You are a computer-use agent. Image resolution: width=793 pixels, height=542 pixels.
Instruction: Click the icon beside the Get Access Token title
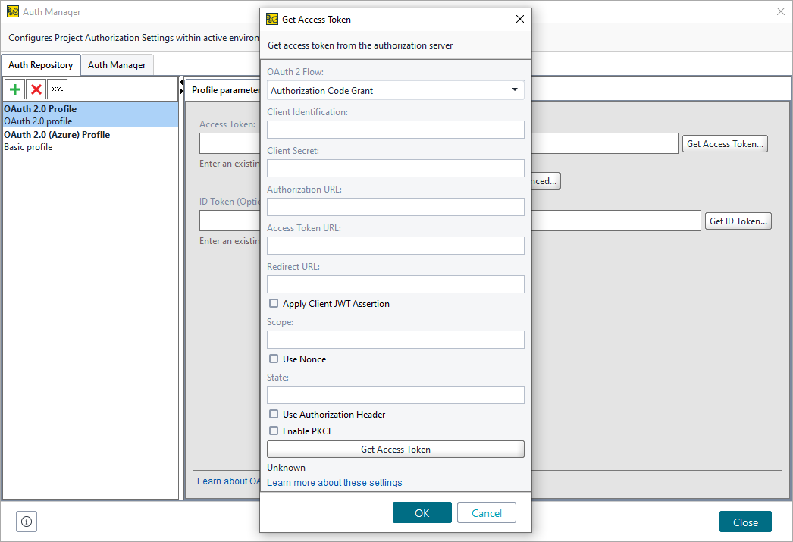coord(272,19)
